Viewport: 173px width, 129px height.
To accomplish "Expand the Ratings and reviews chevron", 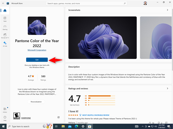I will [x=167, y=88].
